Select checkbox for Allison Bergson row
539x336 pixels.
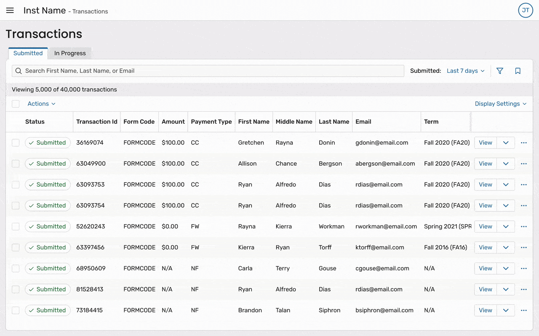coord(16,164)
